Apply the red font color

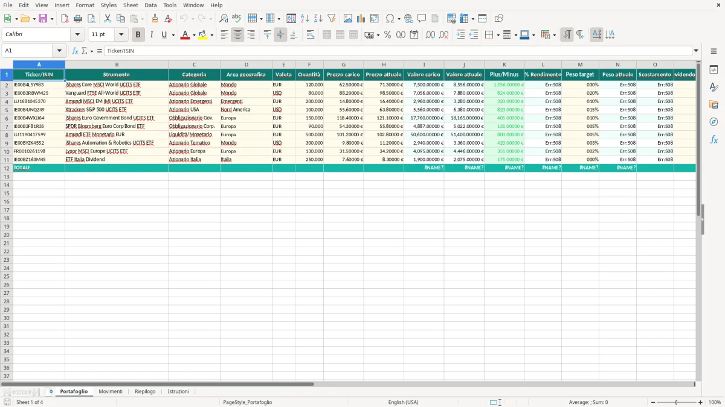pyautogui.click(x=185, y=35)
